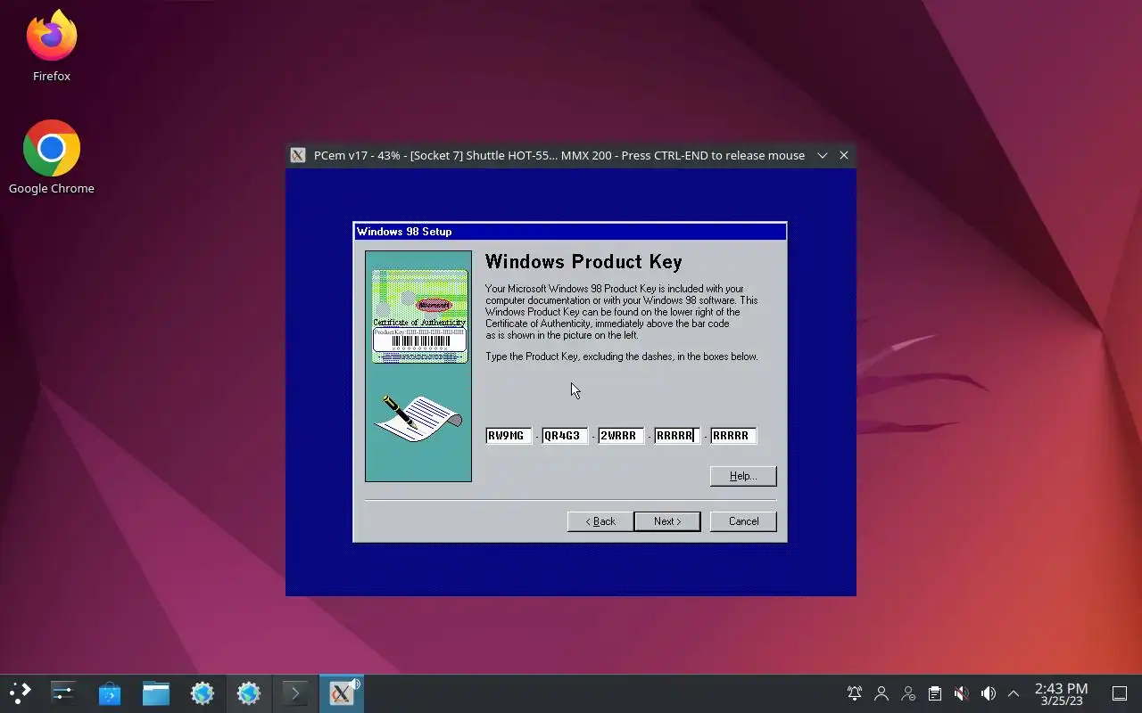Click the Windows Product Key heading
Screen dimensions: 1142x713
(x=583, y=262)
